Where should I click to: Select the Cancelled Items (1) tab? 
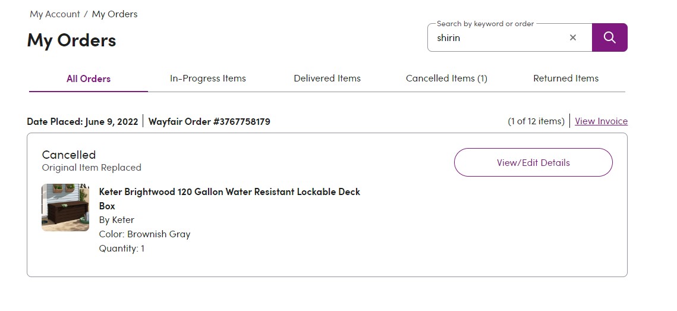(446, 78)
